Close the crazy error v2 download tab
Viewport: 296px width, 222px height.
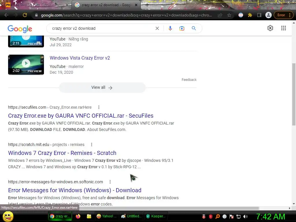[136, 5]
